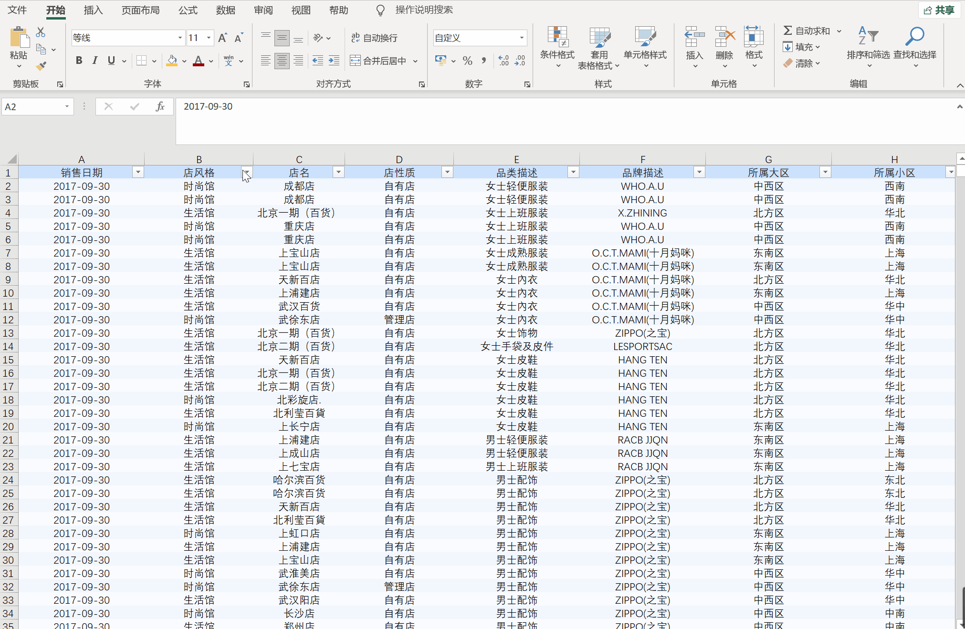This screenshot has width=965, height=629.
Task: Click the text orientation icon
Action: (x=318, y=38)
